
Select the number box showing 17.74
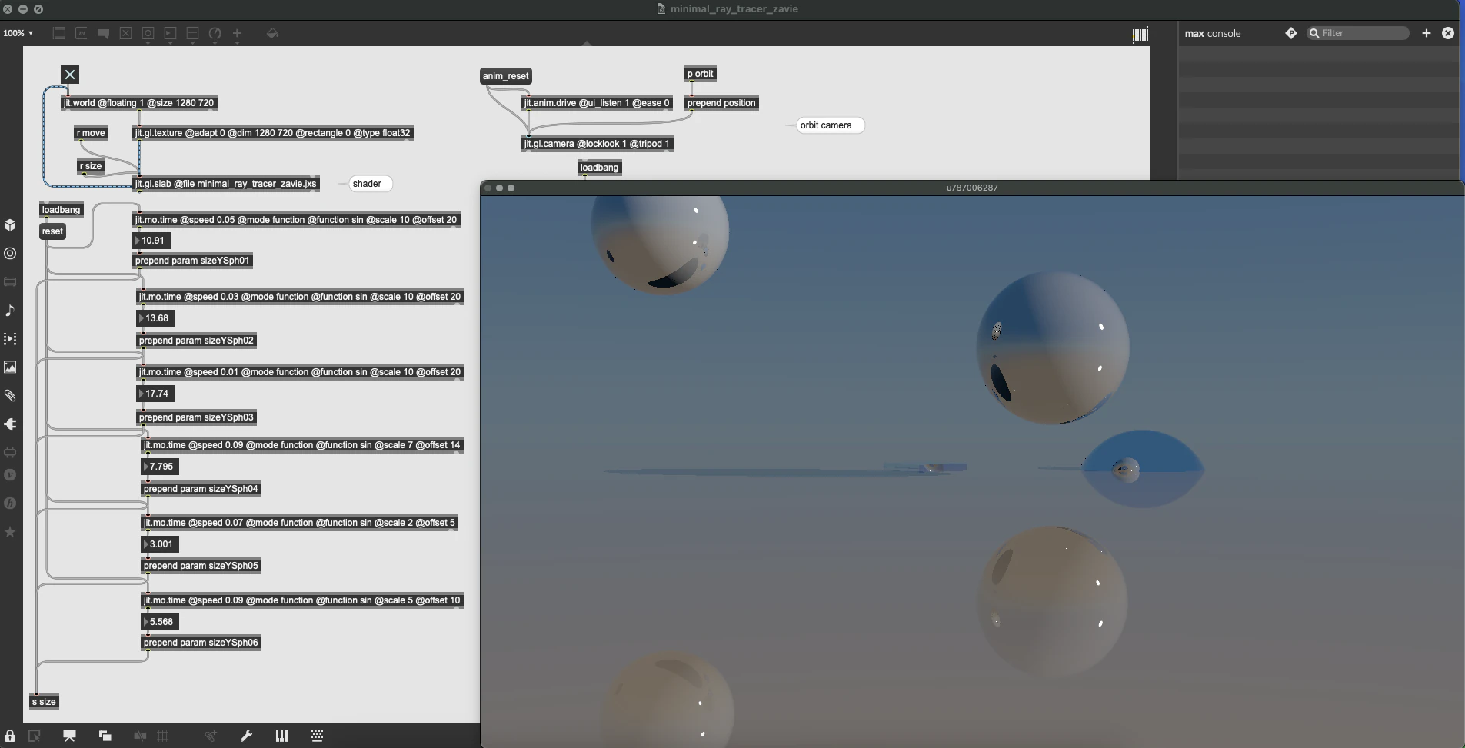tap(156, 394)
